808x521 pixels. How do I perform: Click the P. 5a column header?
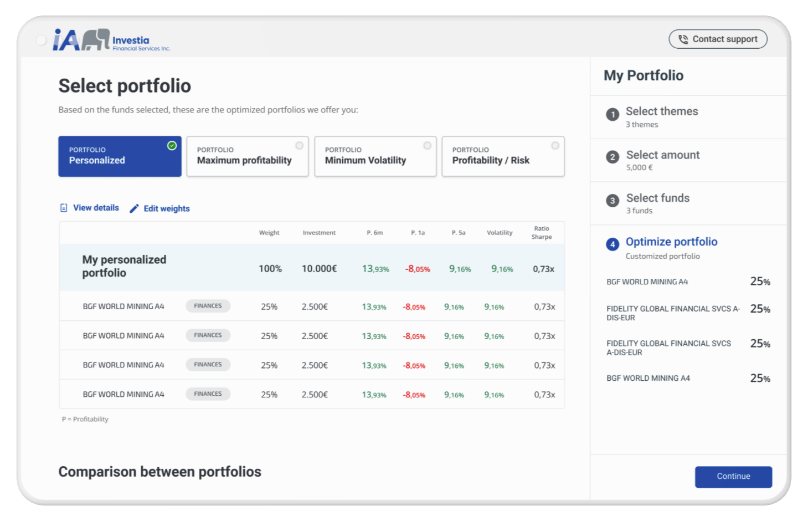[459, 233]
